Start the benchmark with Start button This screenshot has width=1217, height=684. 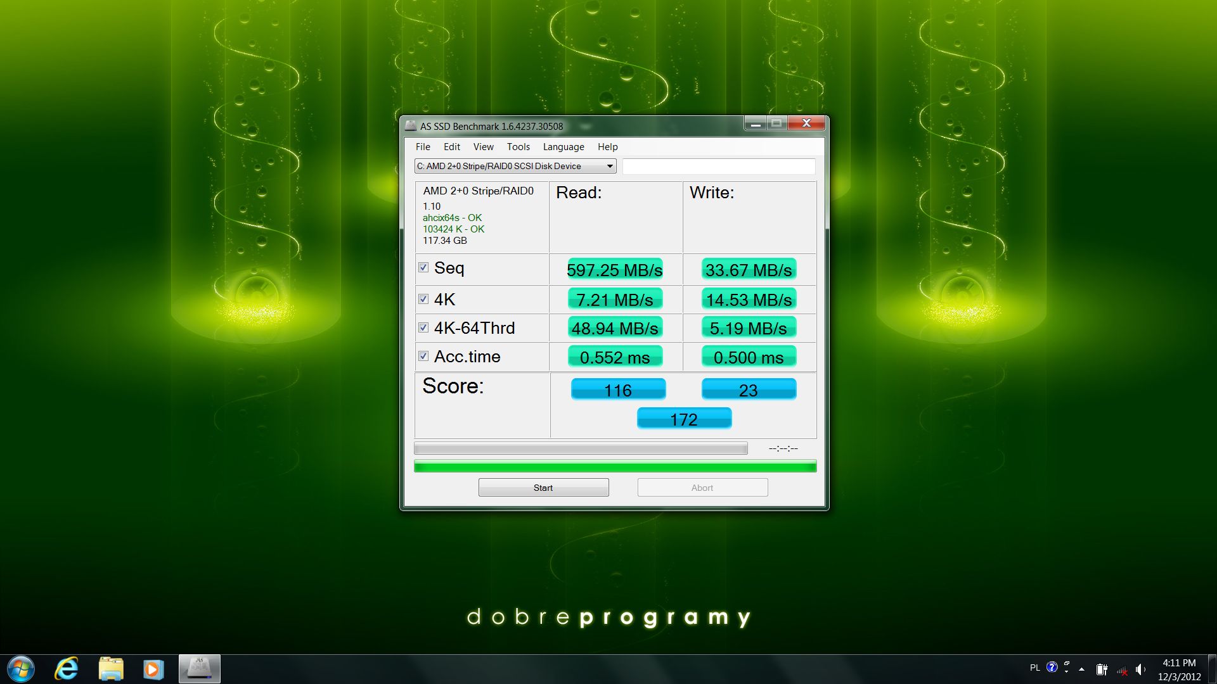(543, 488)
